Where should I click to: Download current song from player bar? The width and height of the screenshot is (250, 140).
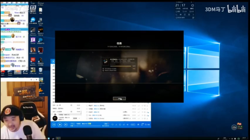tap(116, 125)
